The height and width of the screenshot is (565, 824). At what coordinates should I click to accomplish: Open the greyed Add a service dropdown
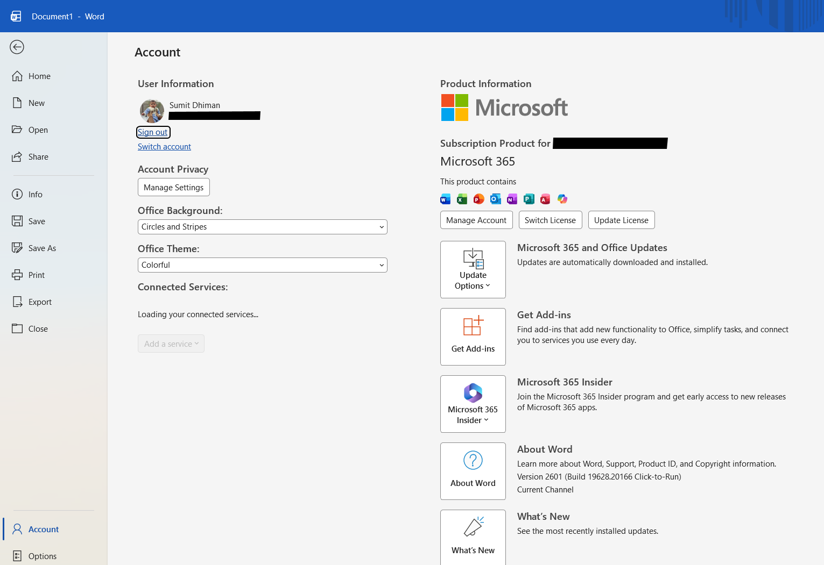(x=171, y=344)
